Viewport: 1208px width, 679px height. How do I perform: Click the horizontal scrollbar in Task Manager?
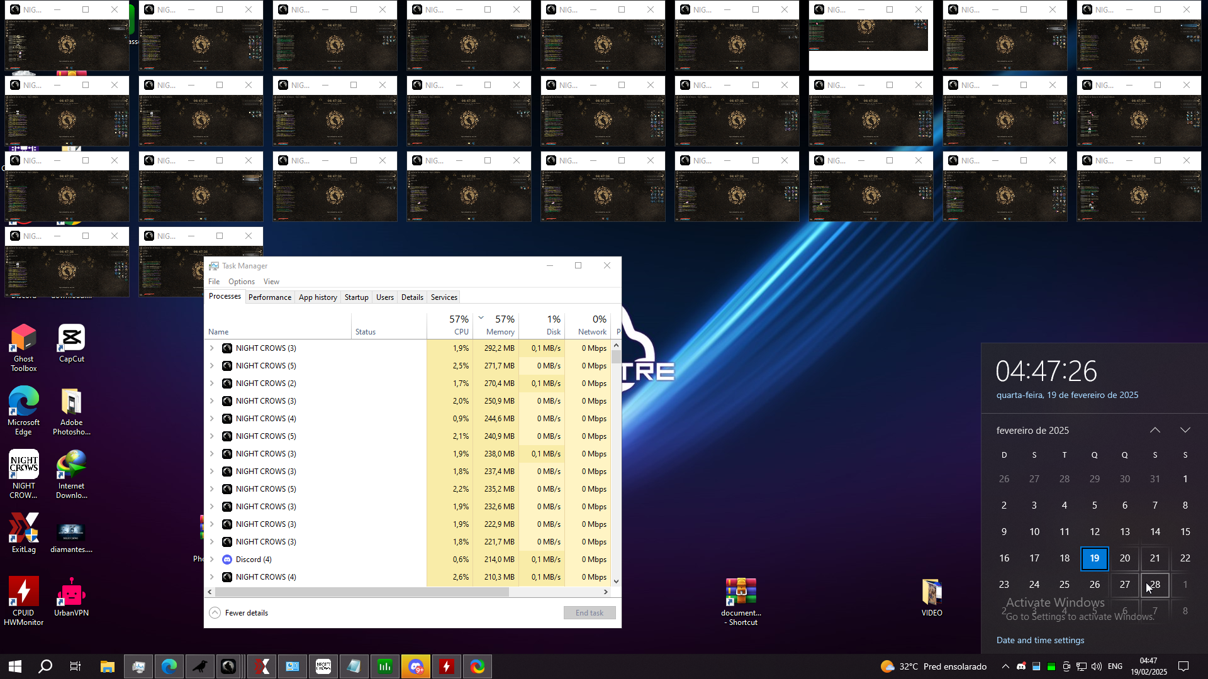(x=362, y=592)
